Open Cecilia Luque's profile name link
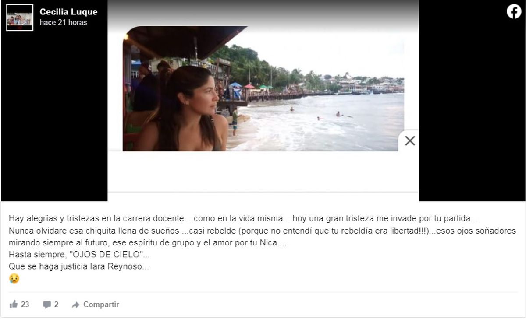This screenshot has height=319, width=526. tap(68, 12)
